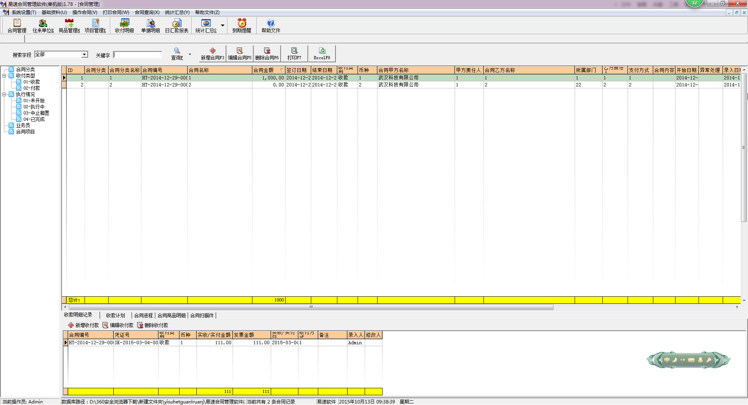
Task: Open 系统设置(T) menu
Action: [x=24, y=12]
